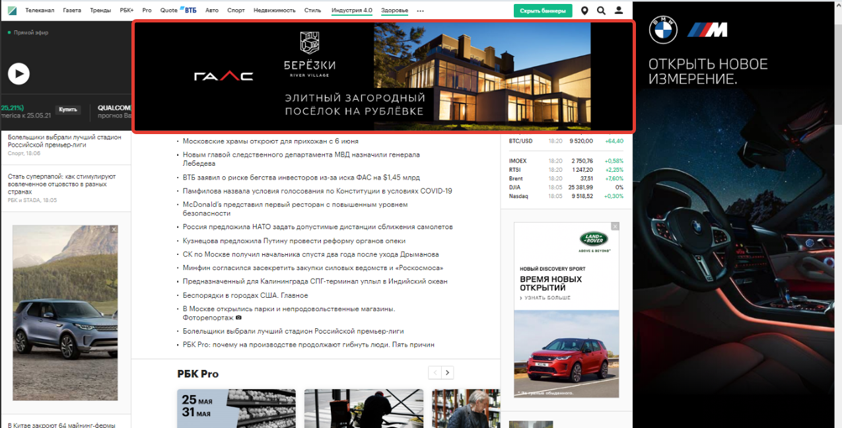Click the IMOEX index row
This screenshot has width=842, height=428.
click(x=566, y=160)
